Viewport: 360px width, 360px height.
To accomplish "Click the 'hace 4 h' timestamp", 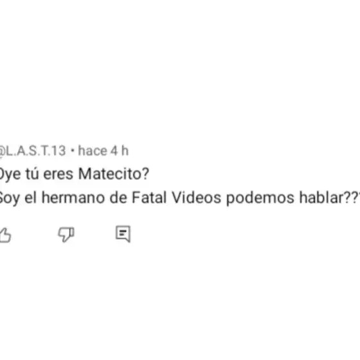I will pyautogui.click(x=103, y=151).
